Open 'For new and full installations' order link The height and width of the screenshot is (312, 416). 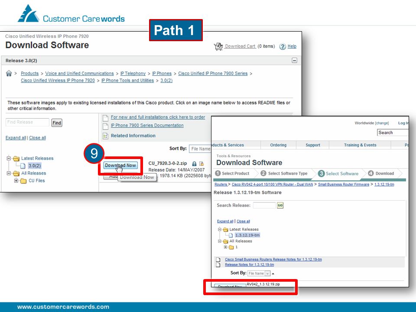tap(158, 117)
